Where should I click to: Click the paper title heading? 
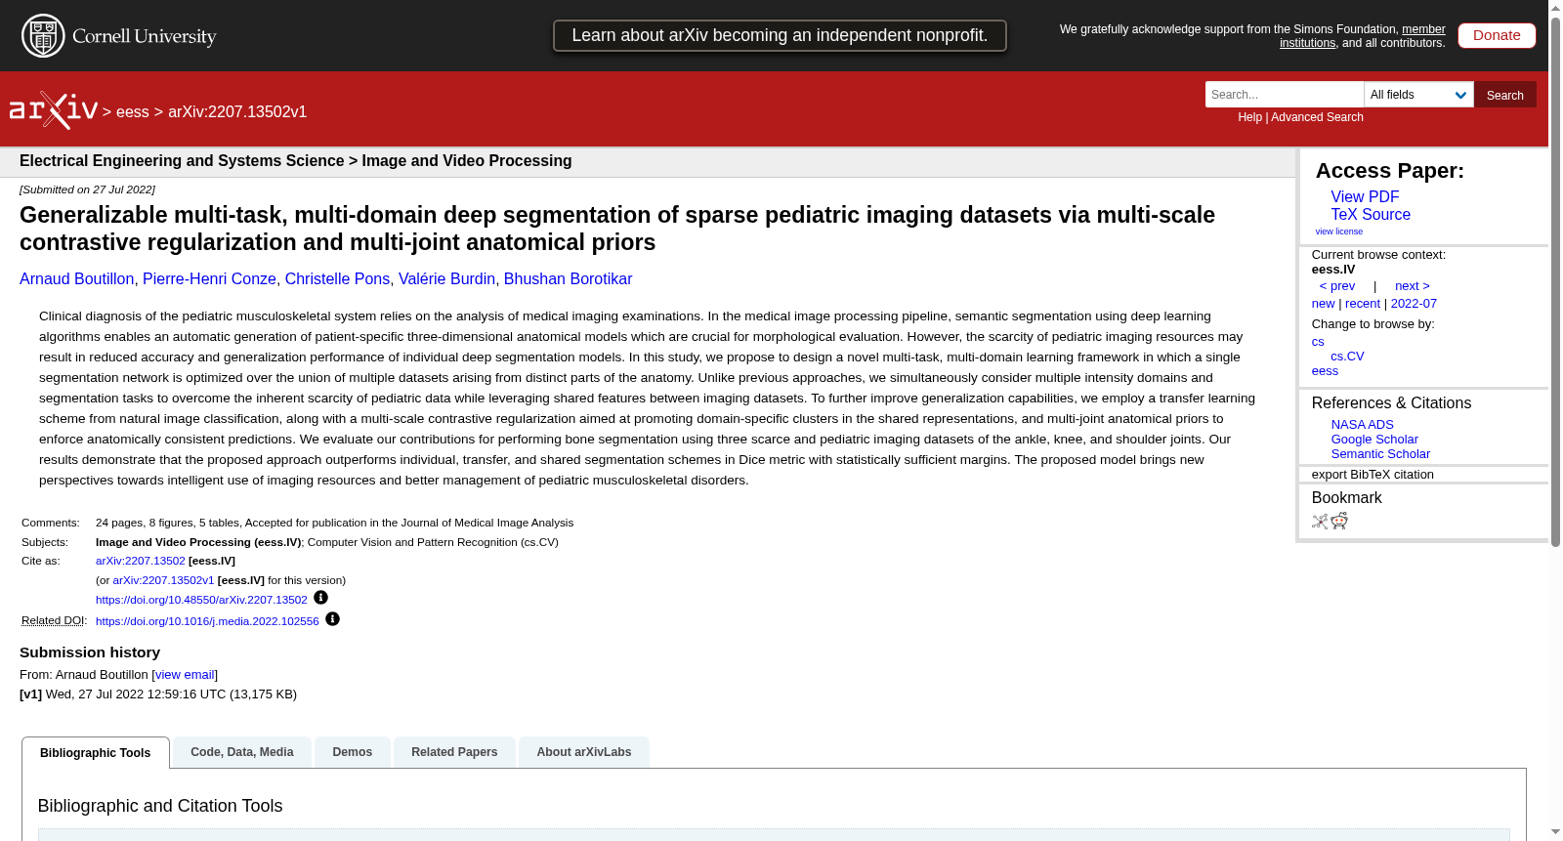tap(617, 229)
